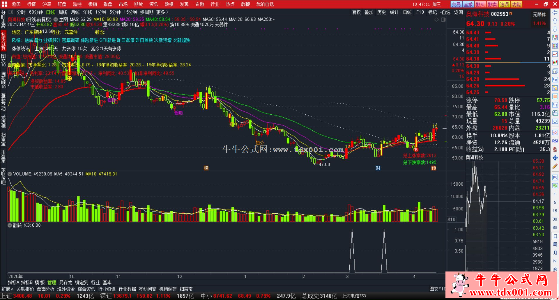Screen dimensions: 559x300
Task: Click the pencil drawing tool icon
Action: [x=555, y=166]
